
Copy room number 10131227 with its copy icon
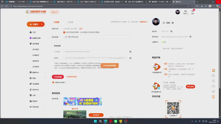[171, 31]
